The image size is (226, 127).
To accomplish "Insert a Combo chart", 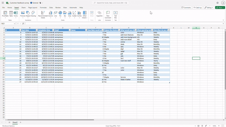I will tap(79, 14).
